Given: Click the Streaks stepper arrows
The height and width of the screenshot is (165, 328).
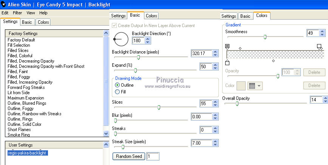Looking at the screenshot, I should point(215,130).
